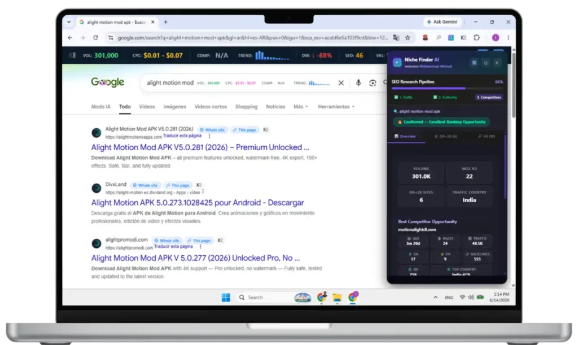Image resolution: width=578 pixels, height=345 pixels.
Task: Click the KE icon beside Alight Motion Mod APK V5.0.281
Action: 265,130
